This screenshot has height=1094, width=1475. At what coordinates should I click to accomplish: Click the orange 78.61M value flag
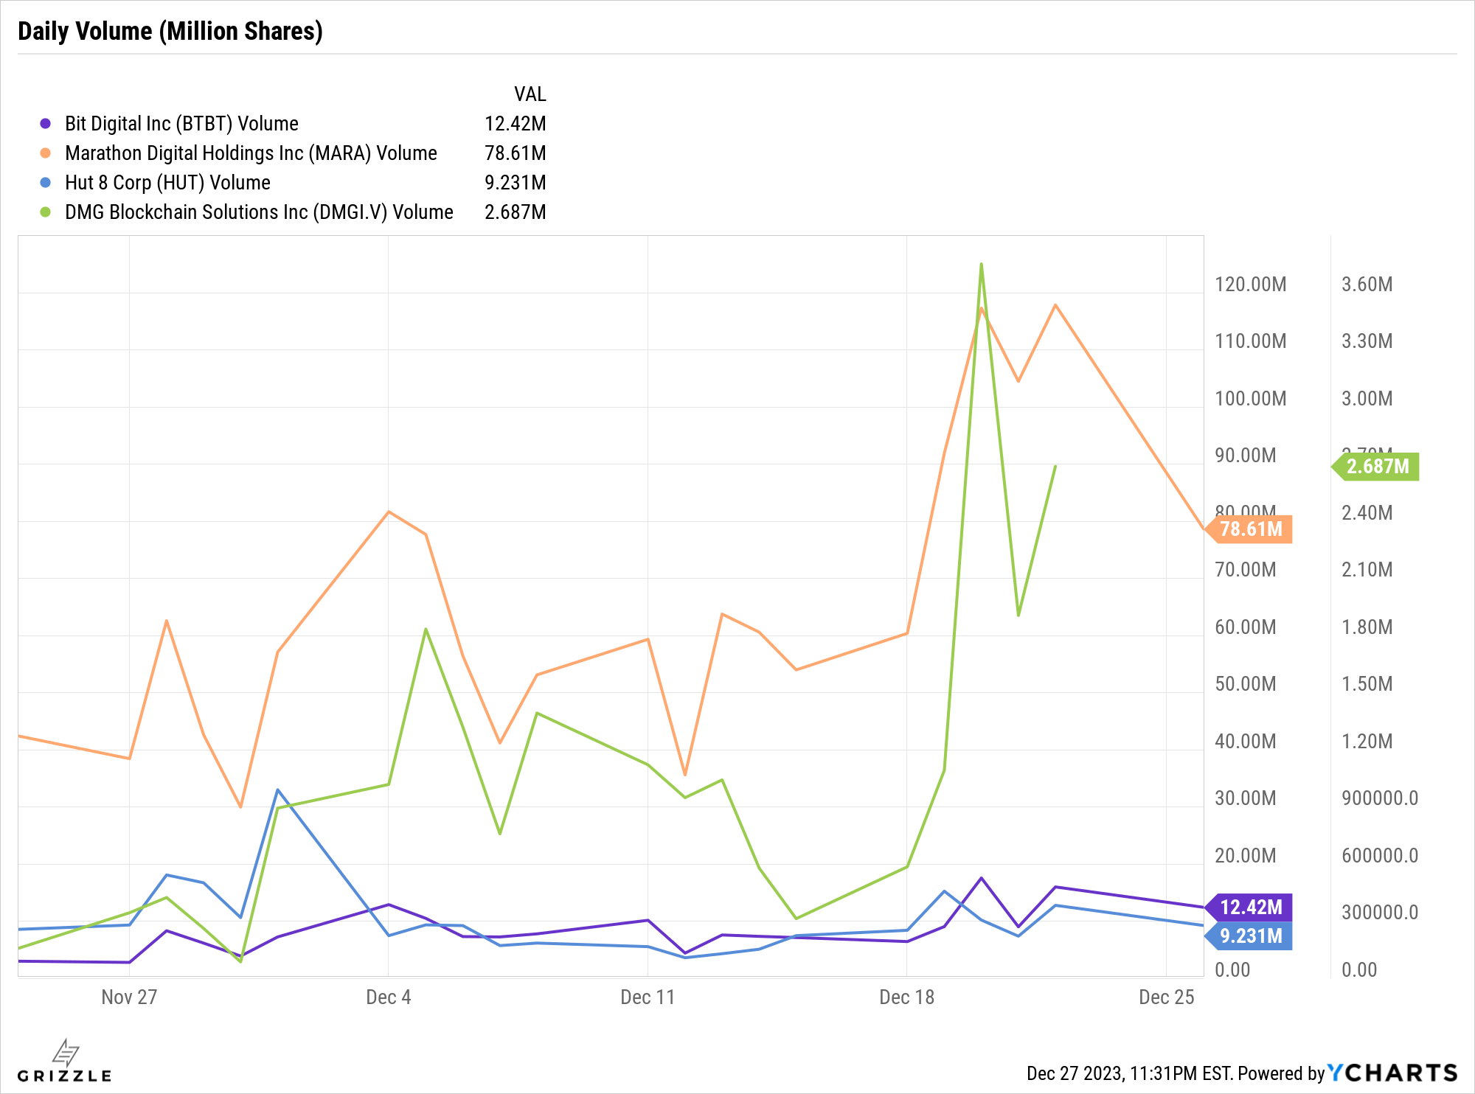coord(1250,529)
